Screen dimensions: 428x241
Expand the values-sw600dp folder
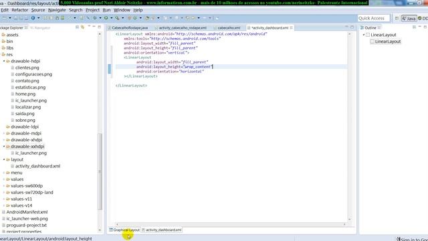pyautogui.click(x=4, y=186)
